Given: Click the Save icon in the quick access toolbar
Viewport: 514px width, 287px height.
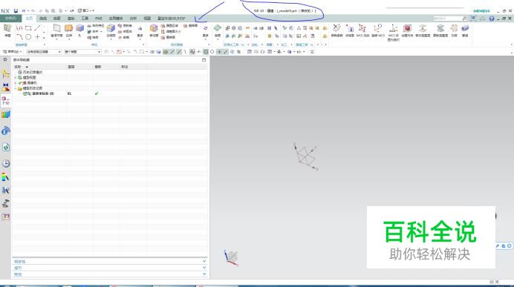Looking at the screenshot, I should click(x=16, y=11).
